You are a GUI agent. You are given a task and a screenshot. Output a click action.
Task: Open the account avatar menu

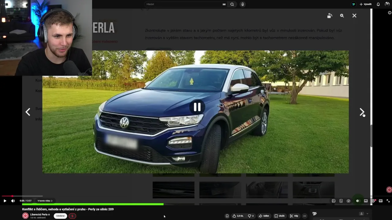tap(387, 4)
